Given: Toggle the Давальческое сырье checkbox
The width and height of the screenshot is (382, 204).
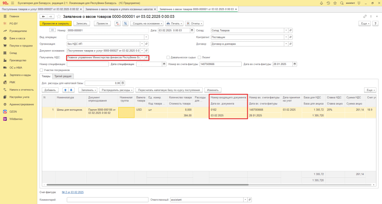Looking at the screenshot, I should (x=168, y=58).
